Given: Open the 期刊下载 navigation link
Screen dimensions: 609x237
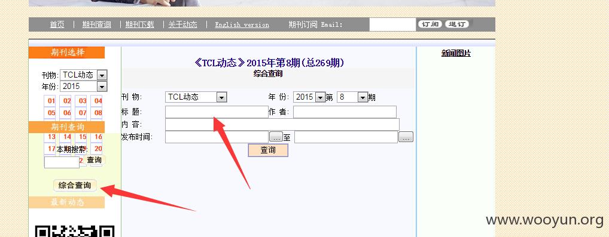Looking at the screenshot, I should (140, 24).
